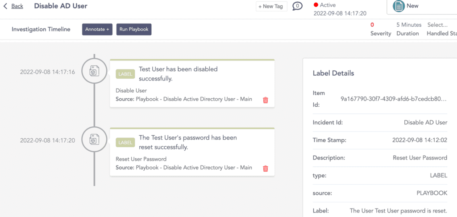Click the truncated Item Id value
Viewport: 457px width, 217px height.
coord(394,99)
